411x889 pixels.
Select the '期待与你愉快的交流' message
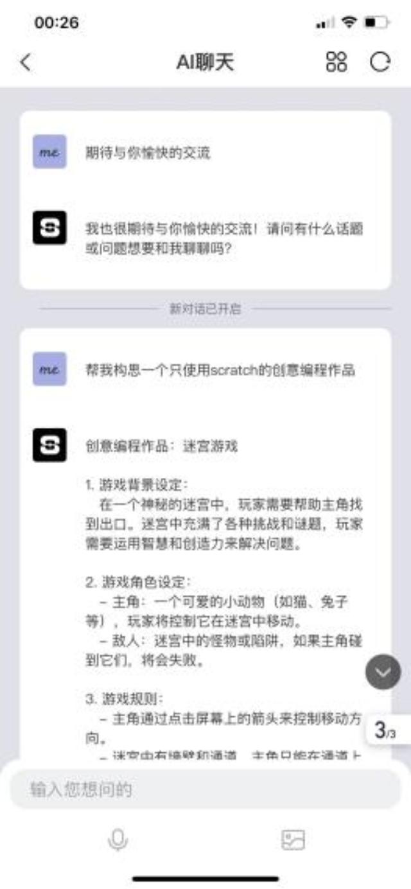(148, 153)
